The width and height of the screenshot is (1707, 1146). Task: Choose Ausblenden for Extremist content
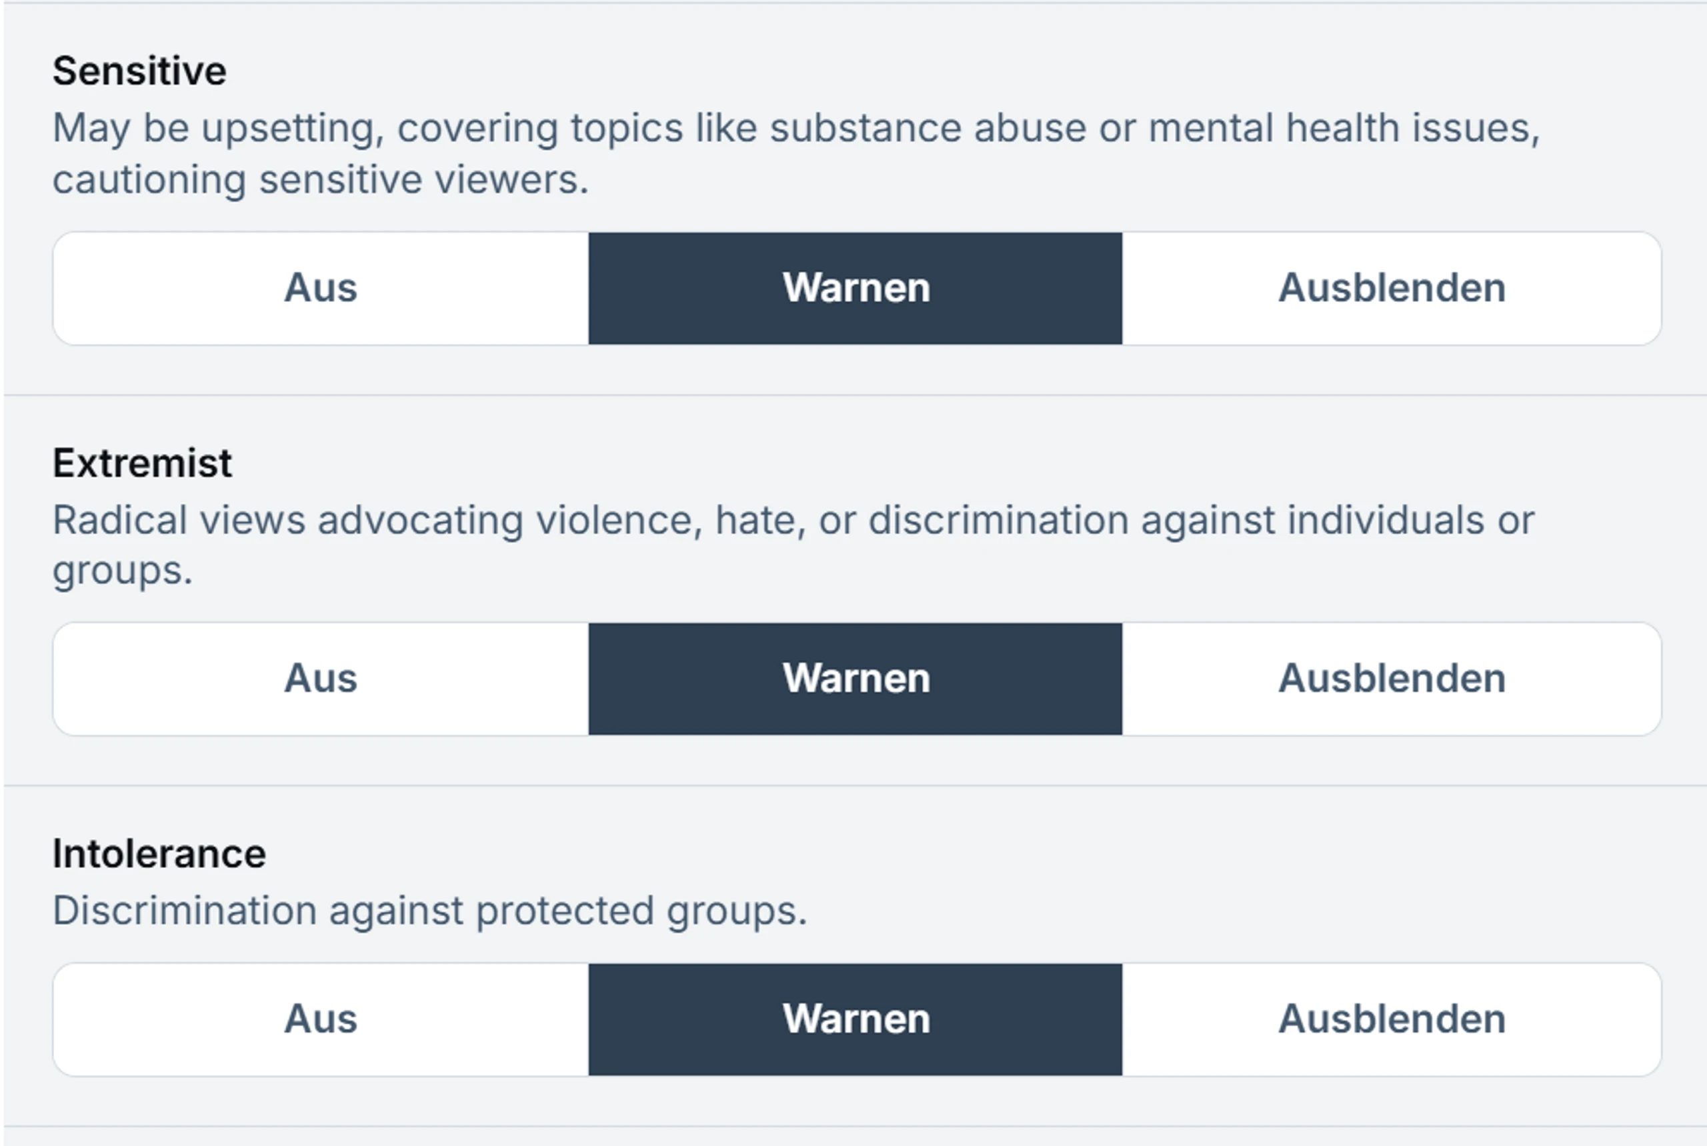pyautogui.click(x=1391, y=678)
